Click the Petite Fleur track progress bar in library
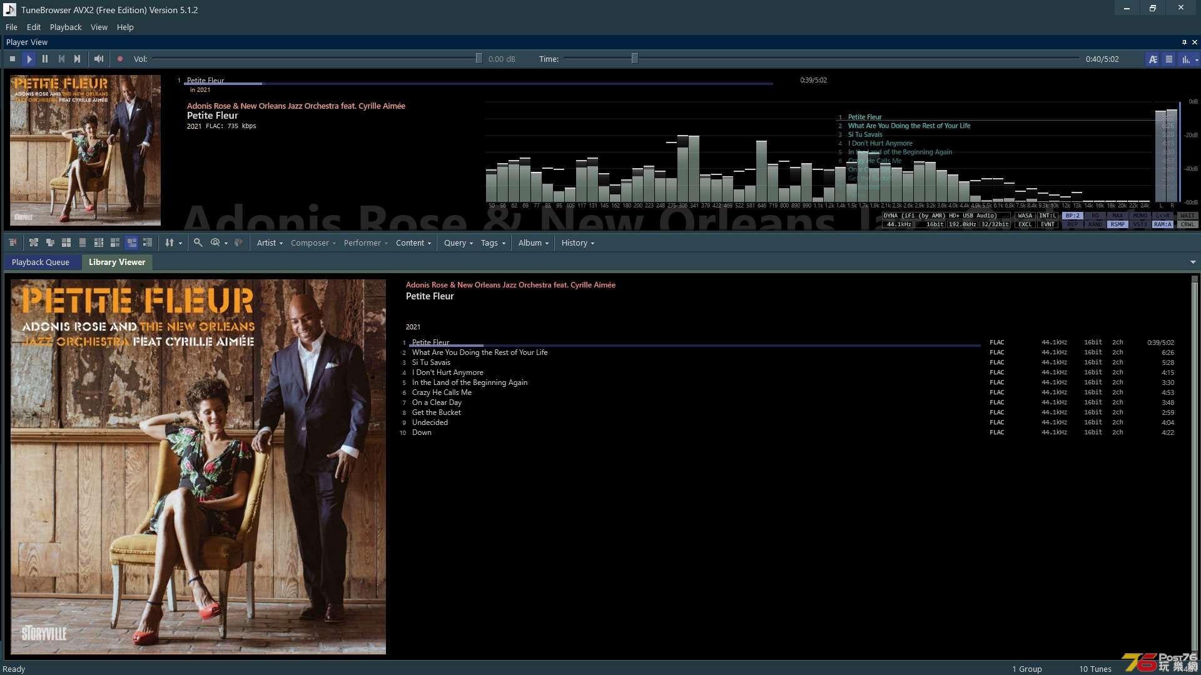This screenshot has height=675, width=1201. [694, 345]
